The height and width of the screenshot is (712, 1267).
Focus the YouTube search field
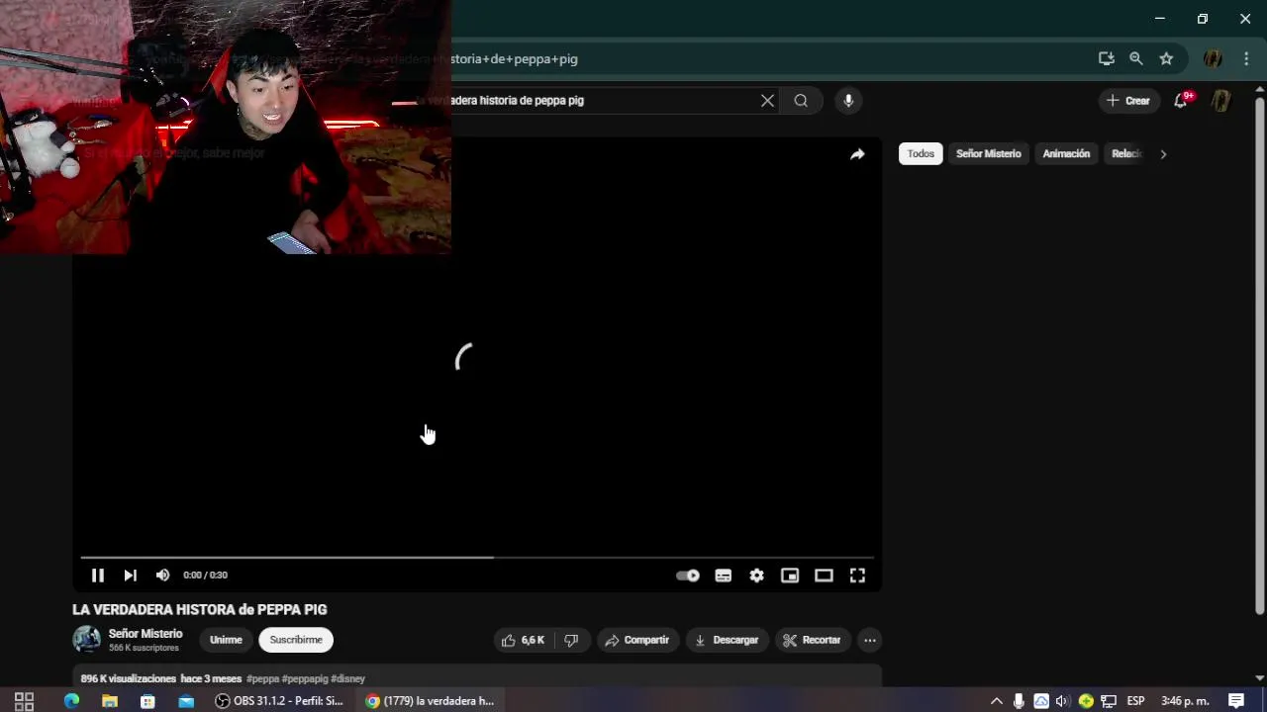click(x=604, y=100)
